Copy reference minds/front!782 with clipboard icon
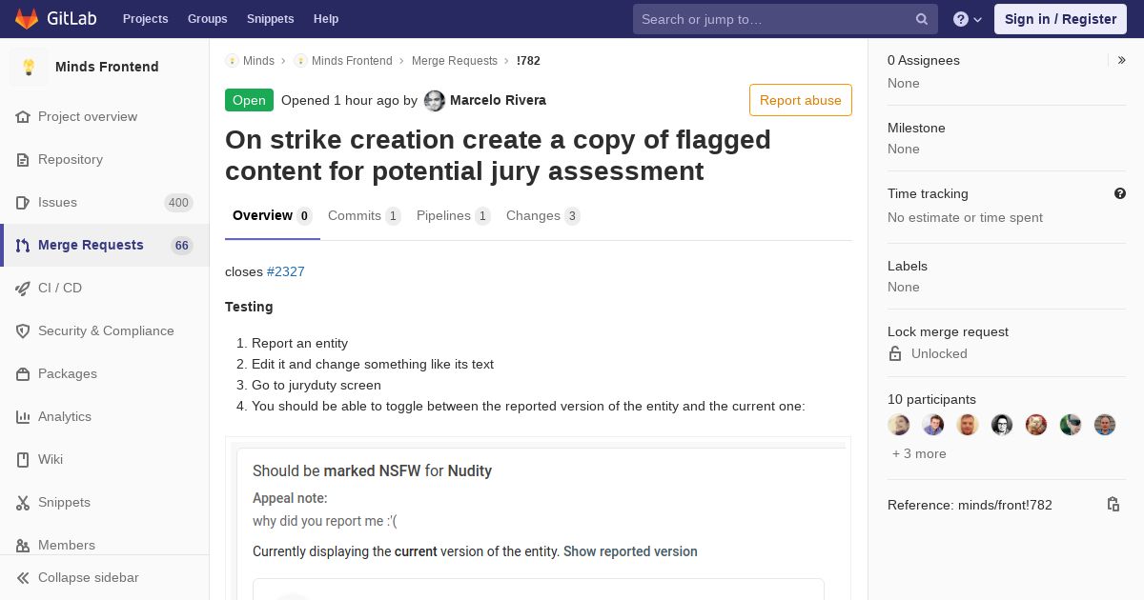 point(1113,505)
